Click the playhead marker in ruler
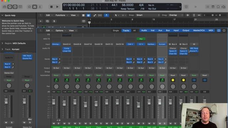 [x=89, y=22]
